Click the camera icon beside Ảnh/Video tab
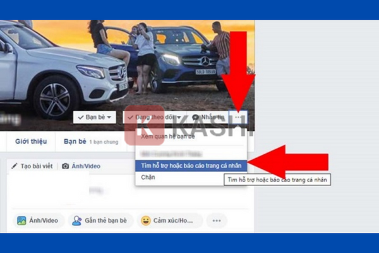The height and width of the screenshot is (253, 379). click(x=64, y=166)
